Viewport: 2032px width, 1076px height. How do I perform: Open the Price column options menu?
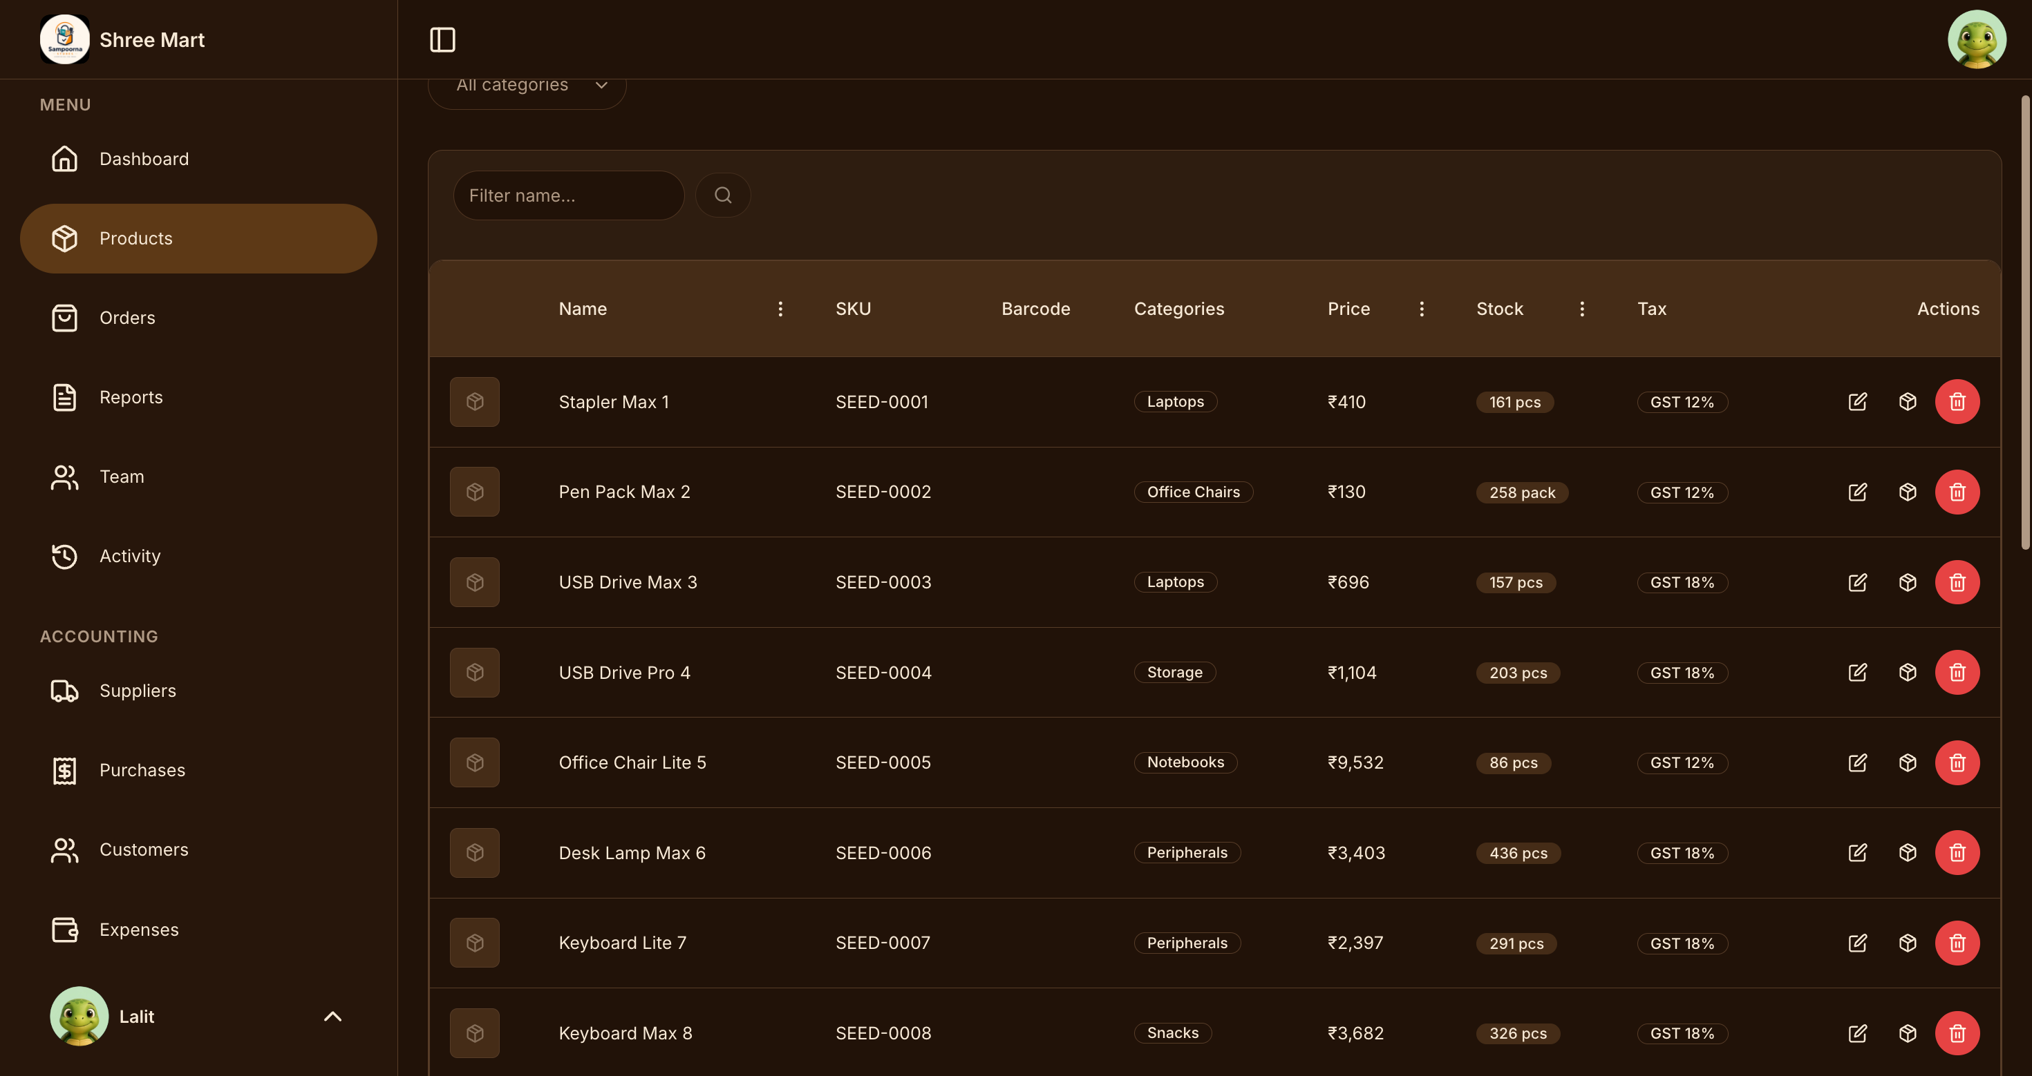1422,309
